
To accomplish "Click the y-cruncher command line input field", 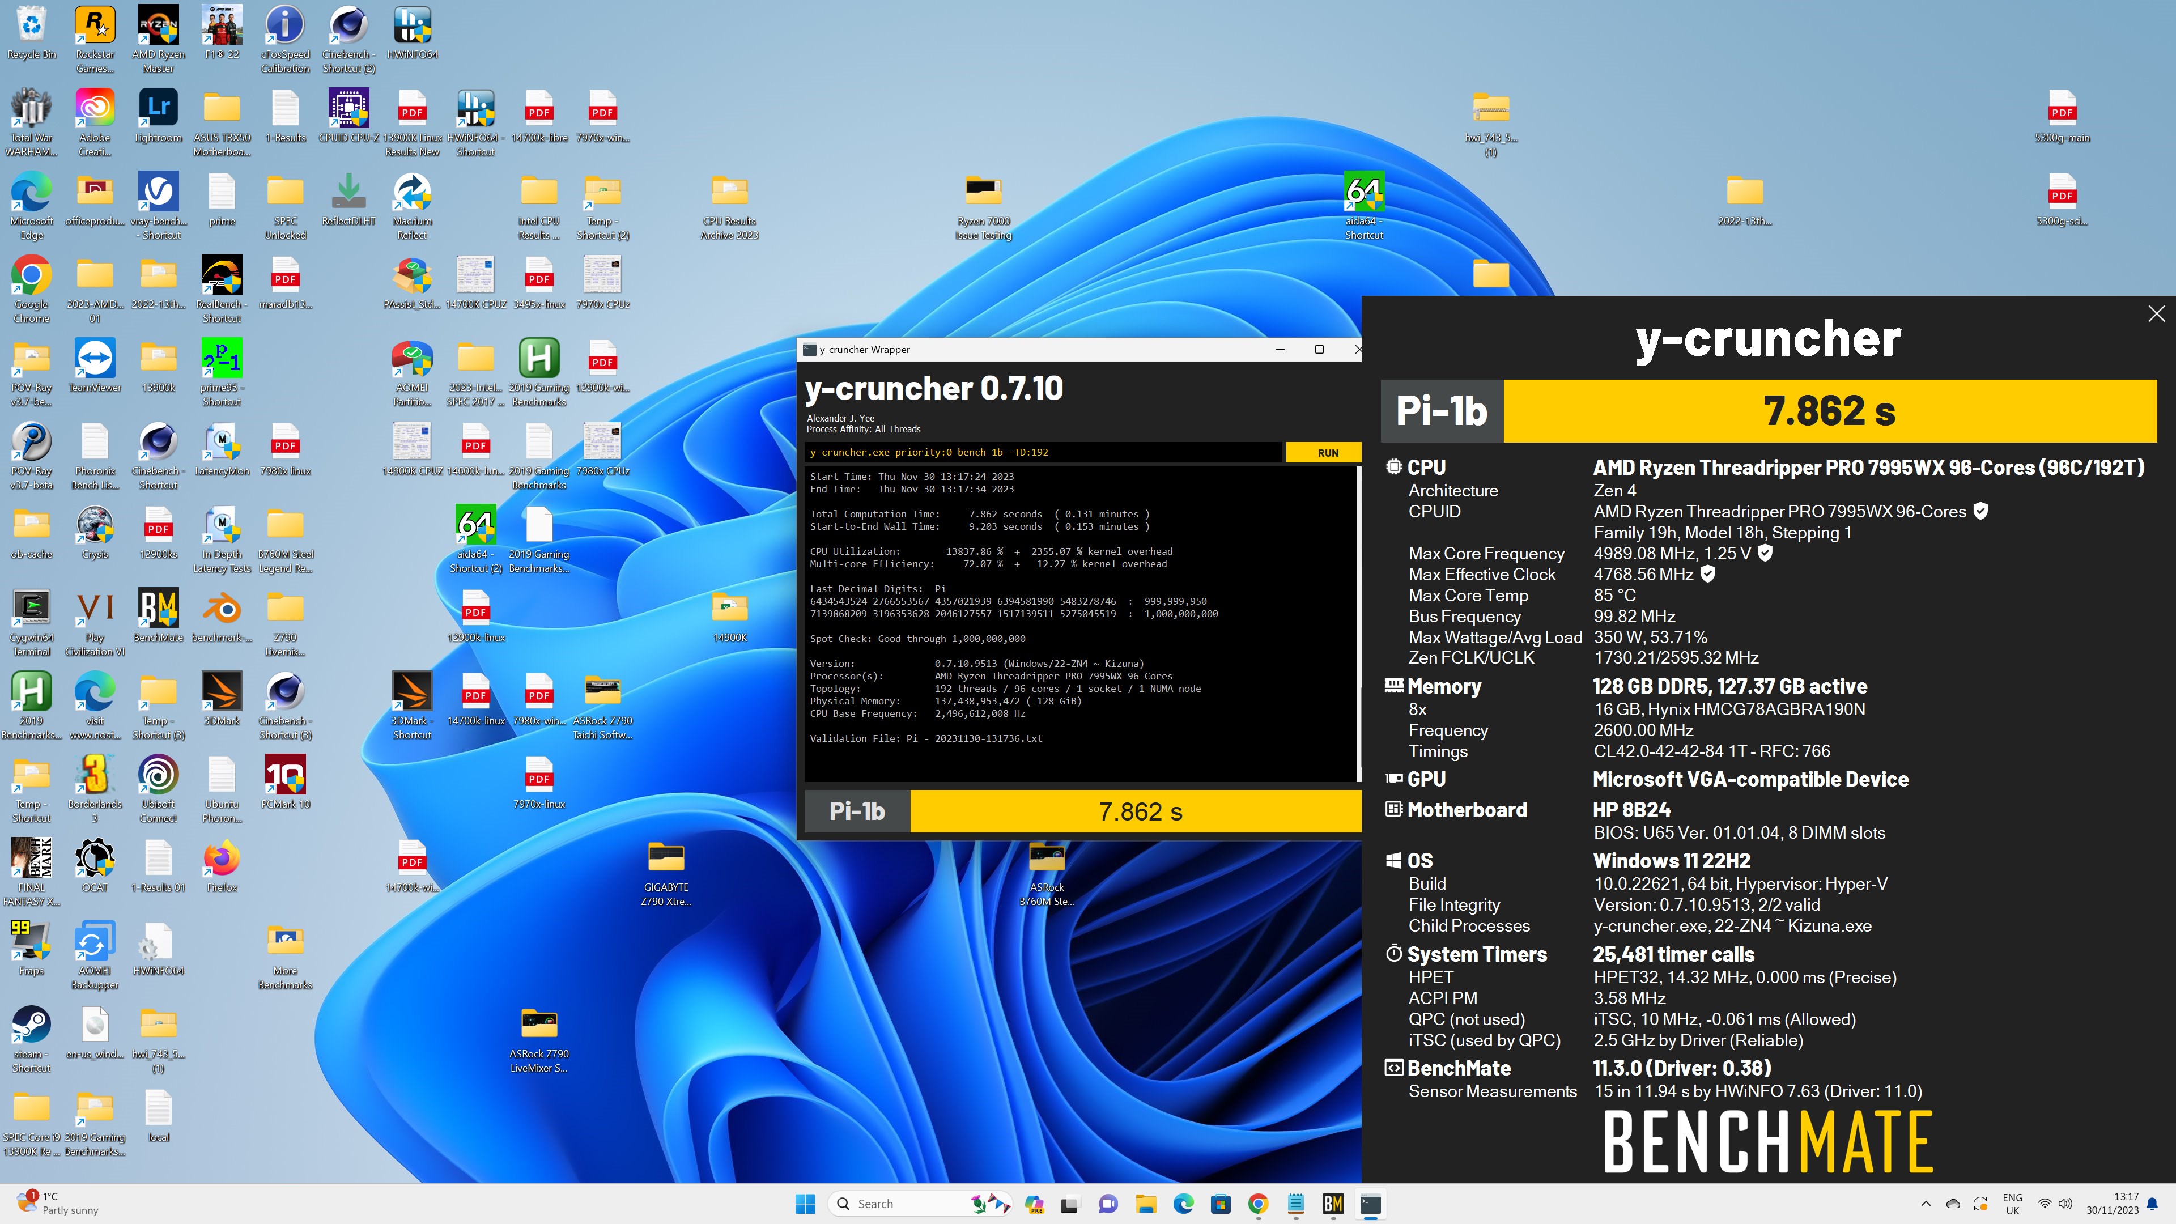I will click(1043, 453).
